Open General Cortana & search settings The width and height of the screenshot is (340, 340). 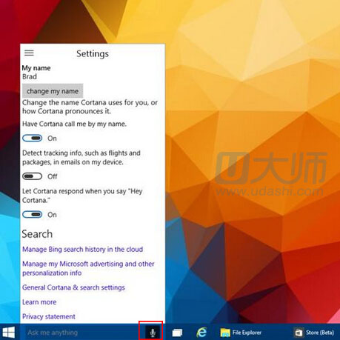[73, 287]
